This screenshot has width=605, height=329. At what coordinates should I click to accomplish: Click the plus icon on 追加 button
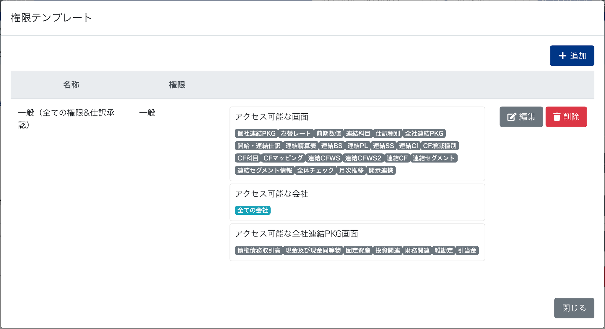562,56
